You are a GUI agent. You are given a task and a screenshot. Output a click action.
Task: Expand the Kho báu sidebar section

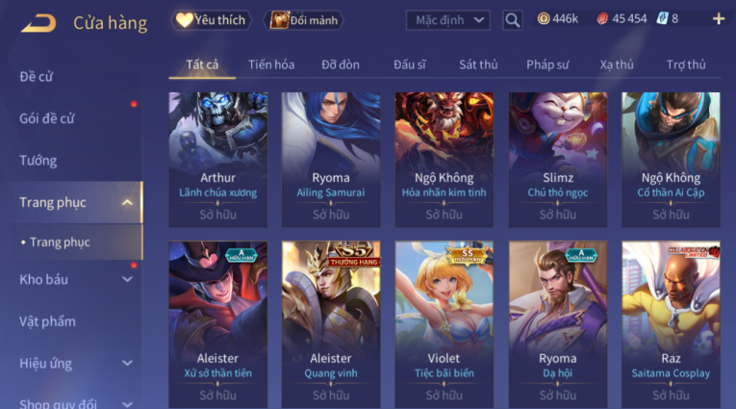click(127, 279)
